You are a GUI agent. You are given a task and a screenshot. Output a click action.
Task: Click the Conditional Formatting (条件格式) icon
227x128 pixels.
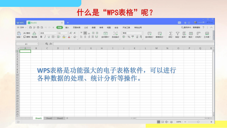(x=150, y=34)
